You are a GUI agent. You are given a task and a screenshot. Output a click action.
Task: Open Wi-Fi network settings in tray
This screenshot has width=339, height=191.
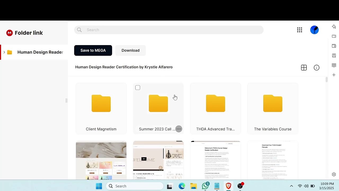click(x=300, y=186)
